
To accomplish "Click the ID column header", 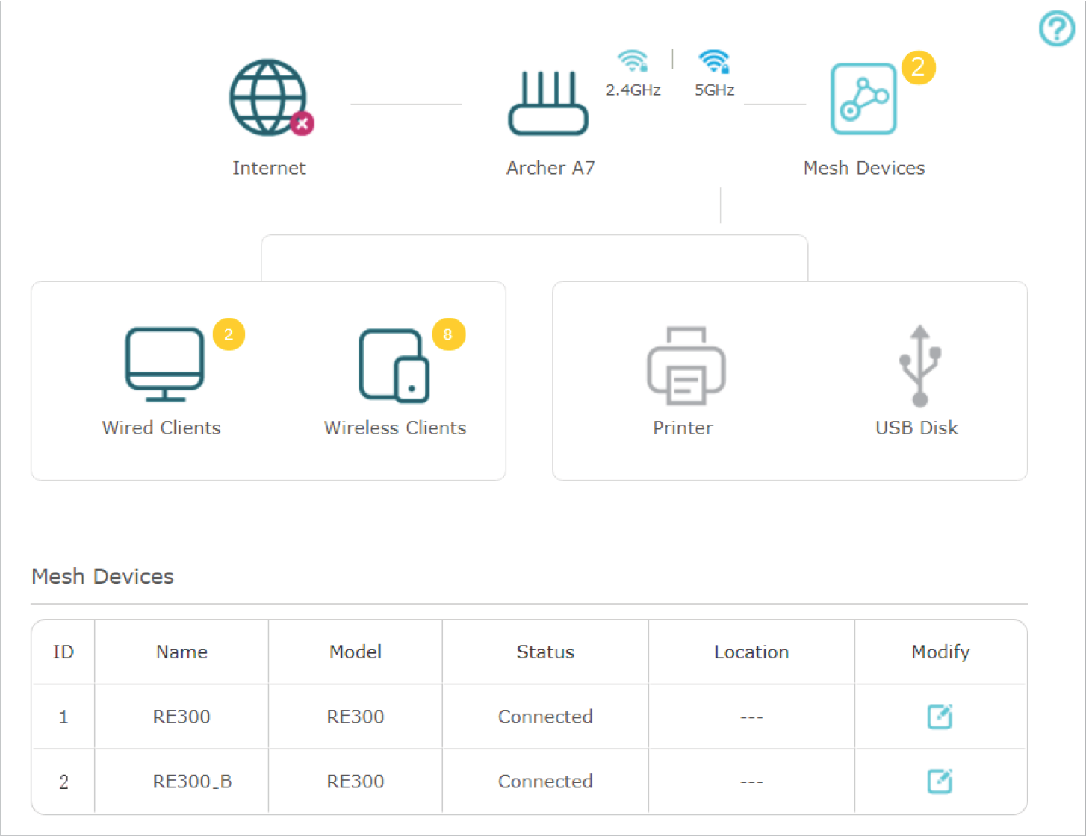I will click(x=63, y=652).
